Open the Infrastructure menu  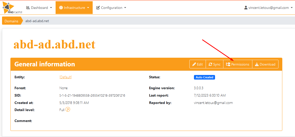click(x=74, y=8)
